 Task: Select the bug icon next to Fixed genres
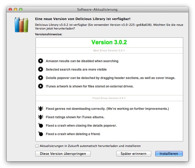pos(41,108)
